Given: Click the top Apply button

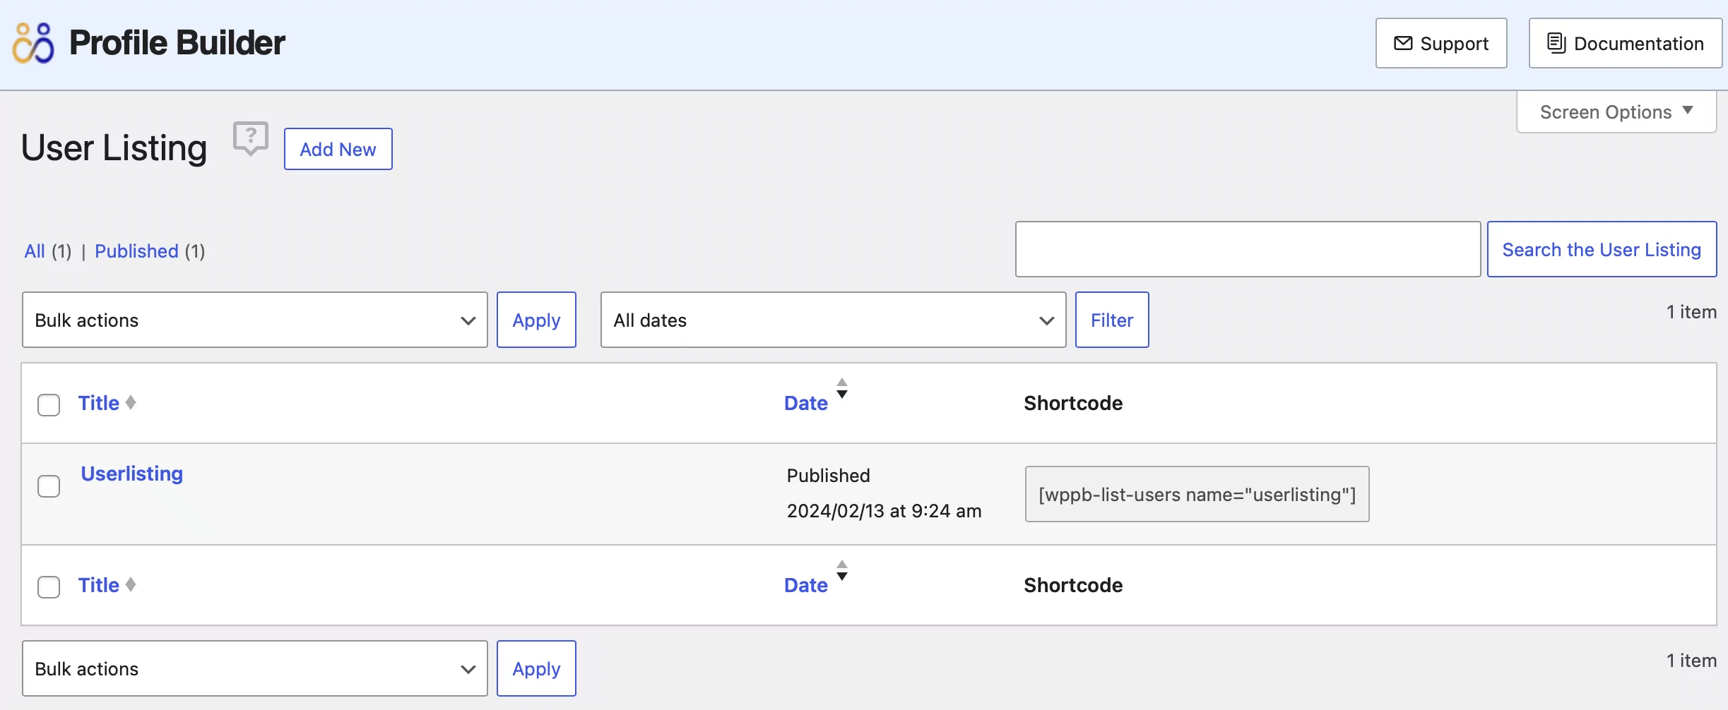Looking at the screenshot, I should coord(536,320).
